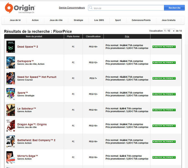Click the Classification column header
The width and height of the screenshot is (188, 168).
point(93,36)
